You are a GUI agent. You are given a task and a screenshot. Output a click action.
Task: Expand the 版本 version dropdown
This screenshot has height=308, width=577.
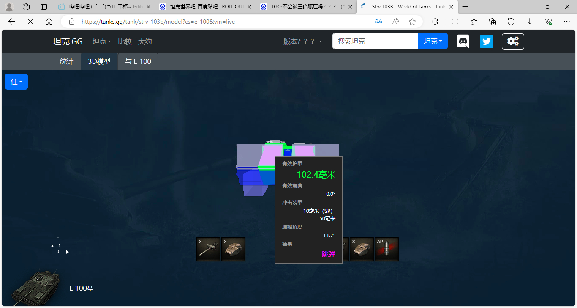pyautogui.click(x=303, y=41)
